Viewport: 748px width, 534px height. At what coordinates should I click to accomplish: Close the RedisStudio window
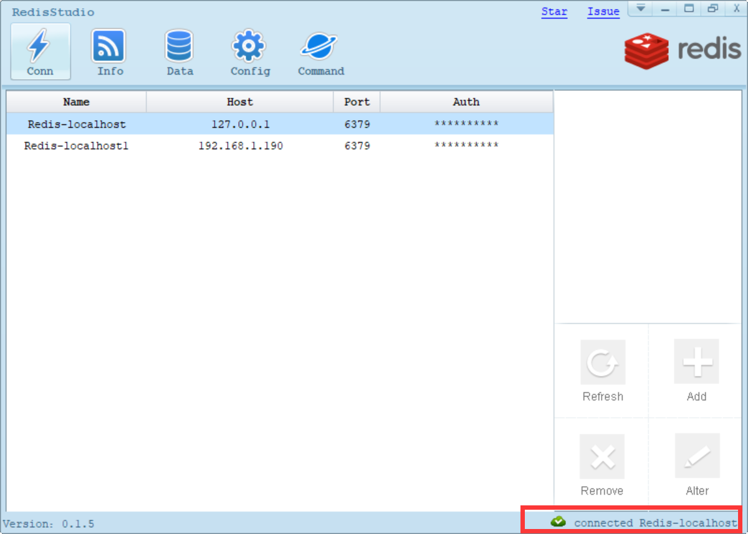point(736,9)
